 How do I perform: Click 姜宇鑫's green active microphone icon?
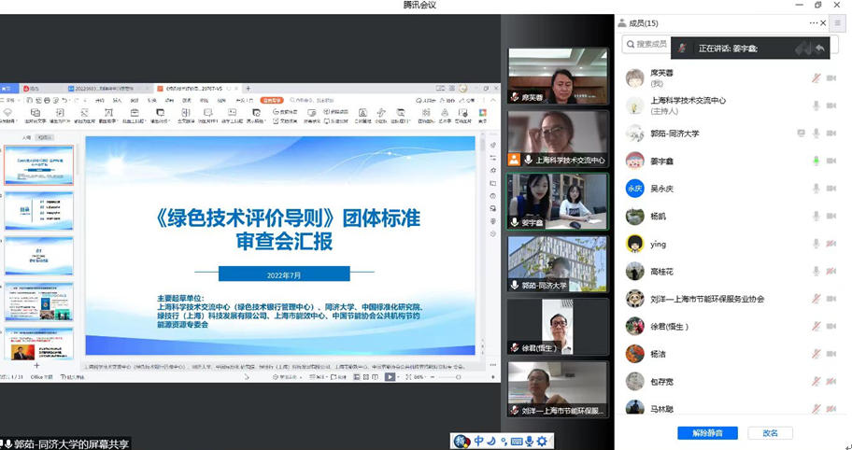(x=816, y=161)
